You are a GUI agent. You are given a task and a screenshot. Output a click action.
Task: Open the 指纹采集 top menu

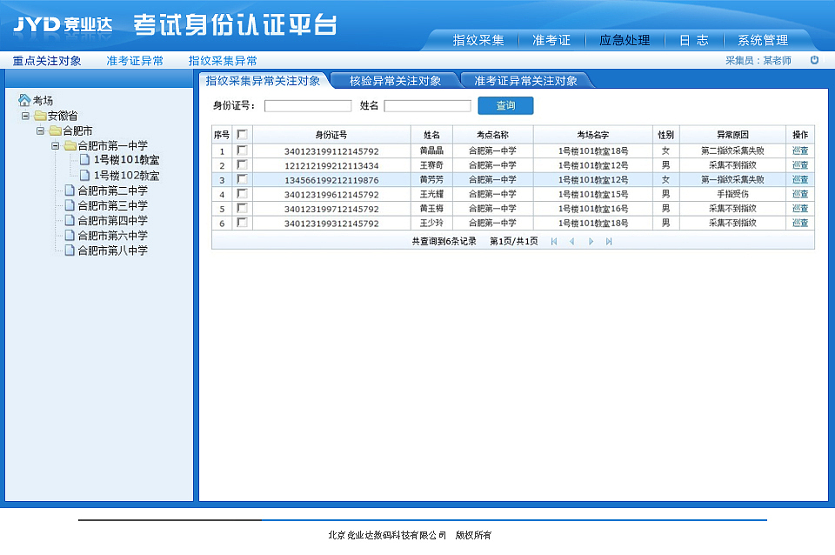coord(478,40)
